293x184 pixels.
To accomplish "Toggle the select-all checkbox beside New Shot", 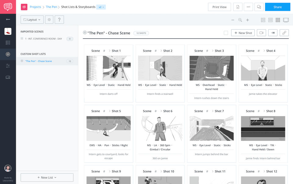I will click(226, 33).
